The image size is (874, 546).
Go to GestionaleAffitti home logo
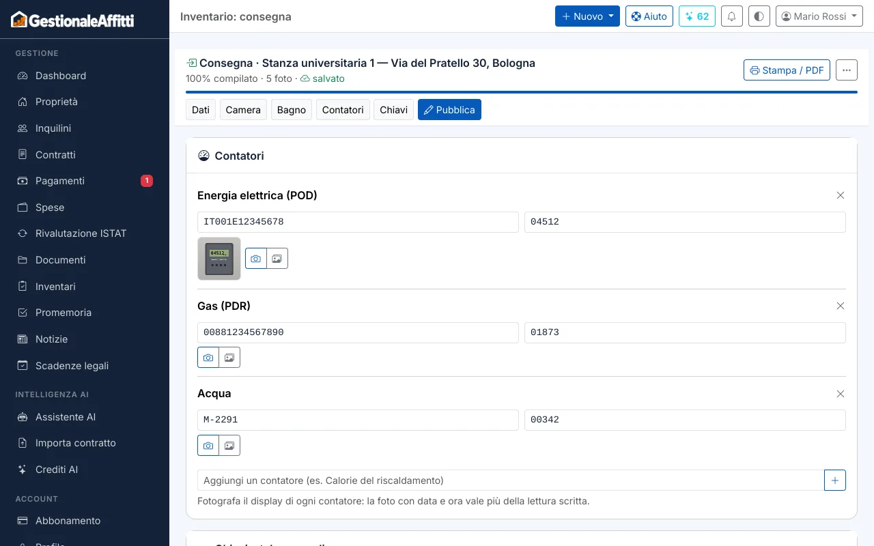[72, 20]
